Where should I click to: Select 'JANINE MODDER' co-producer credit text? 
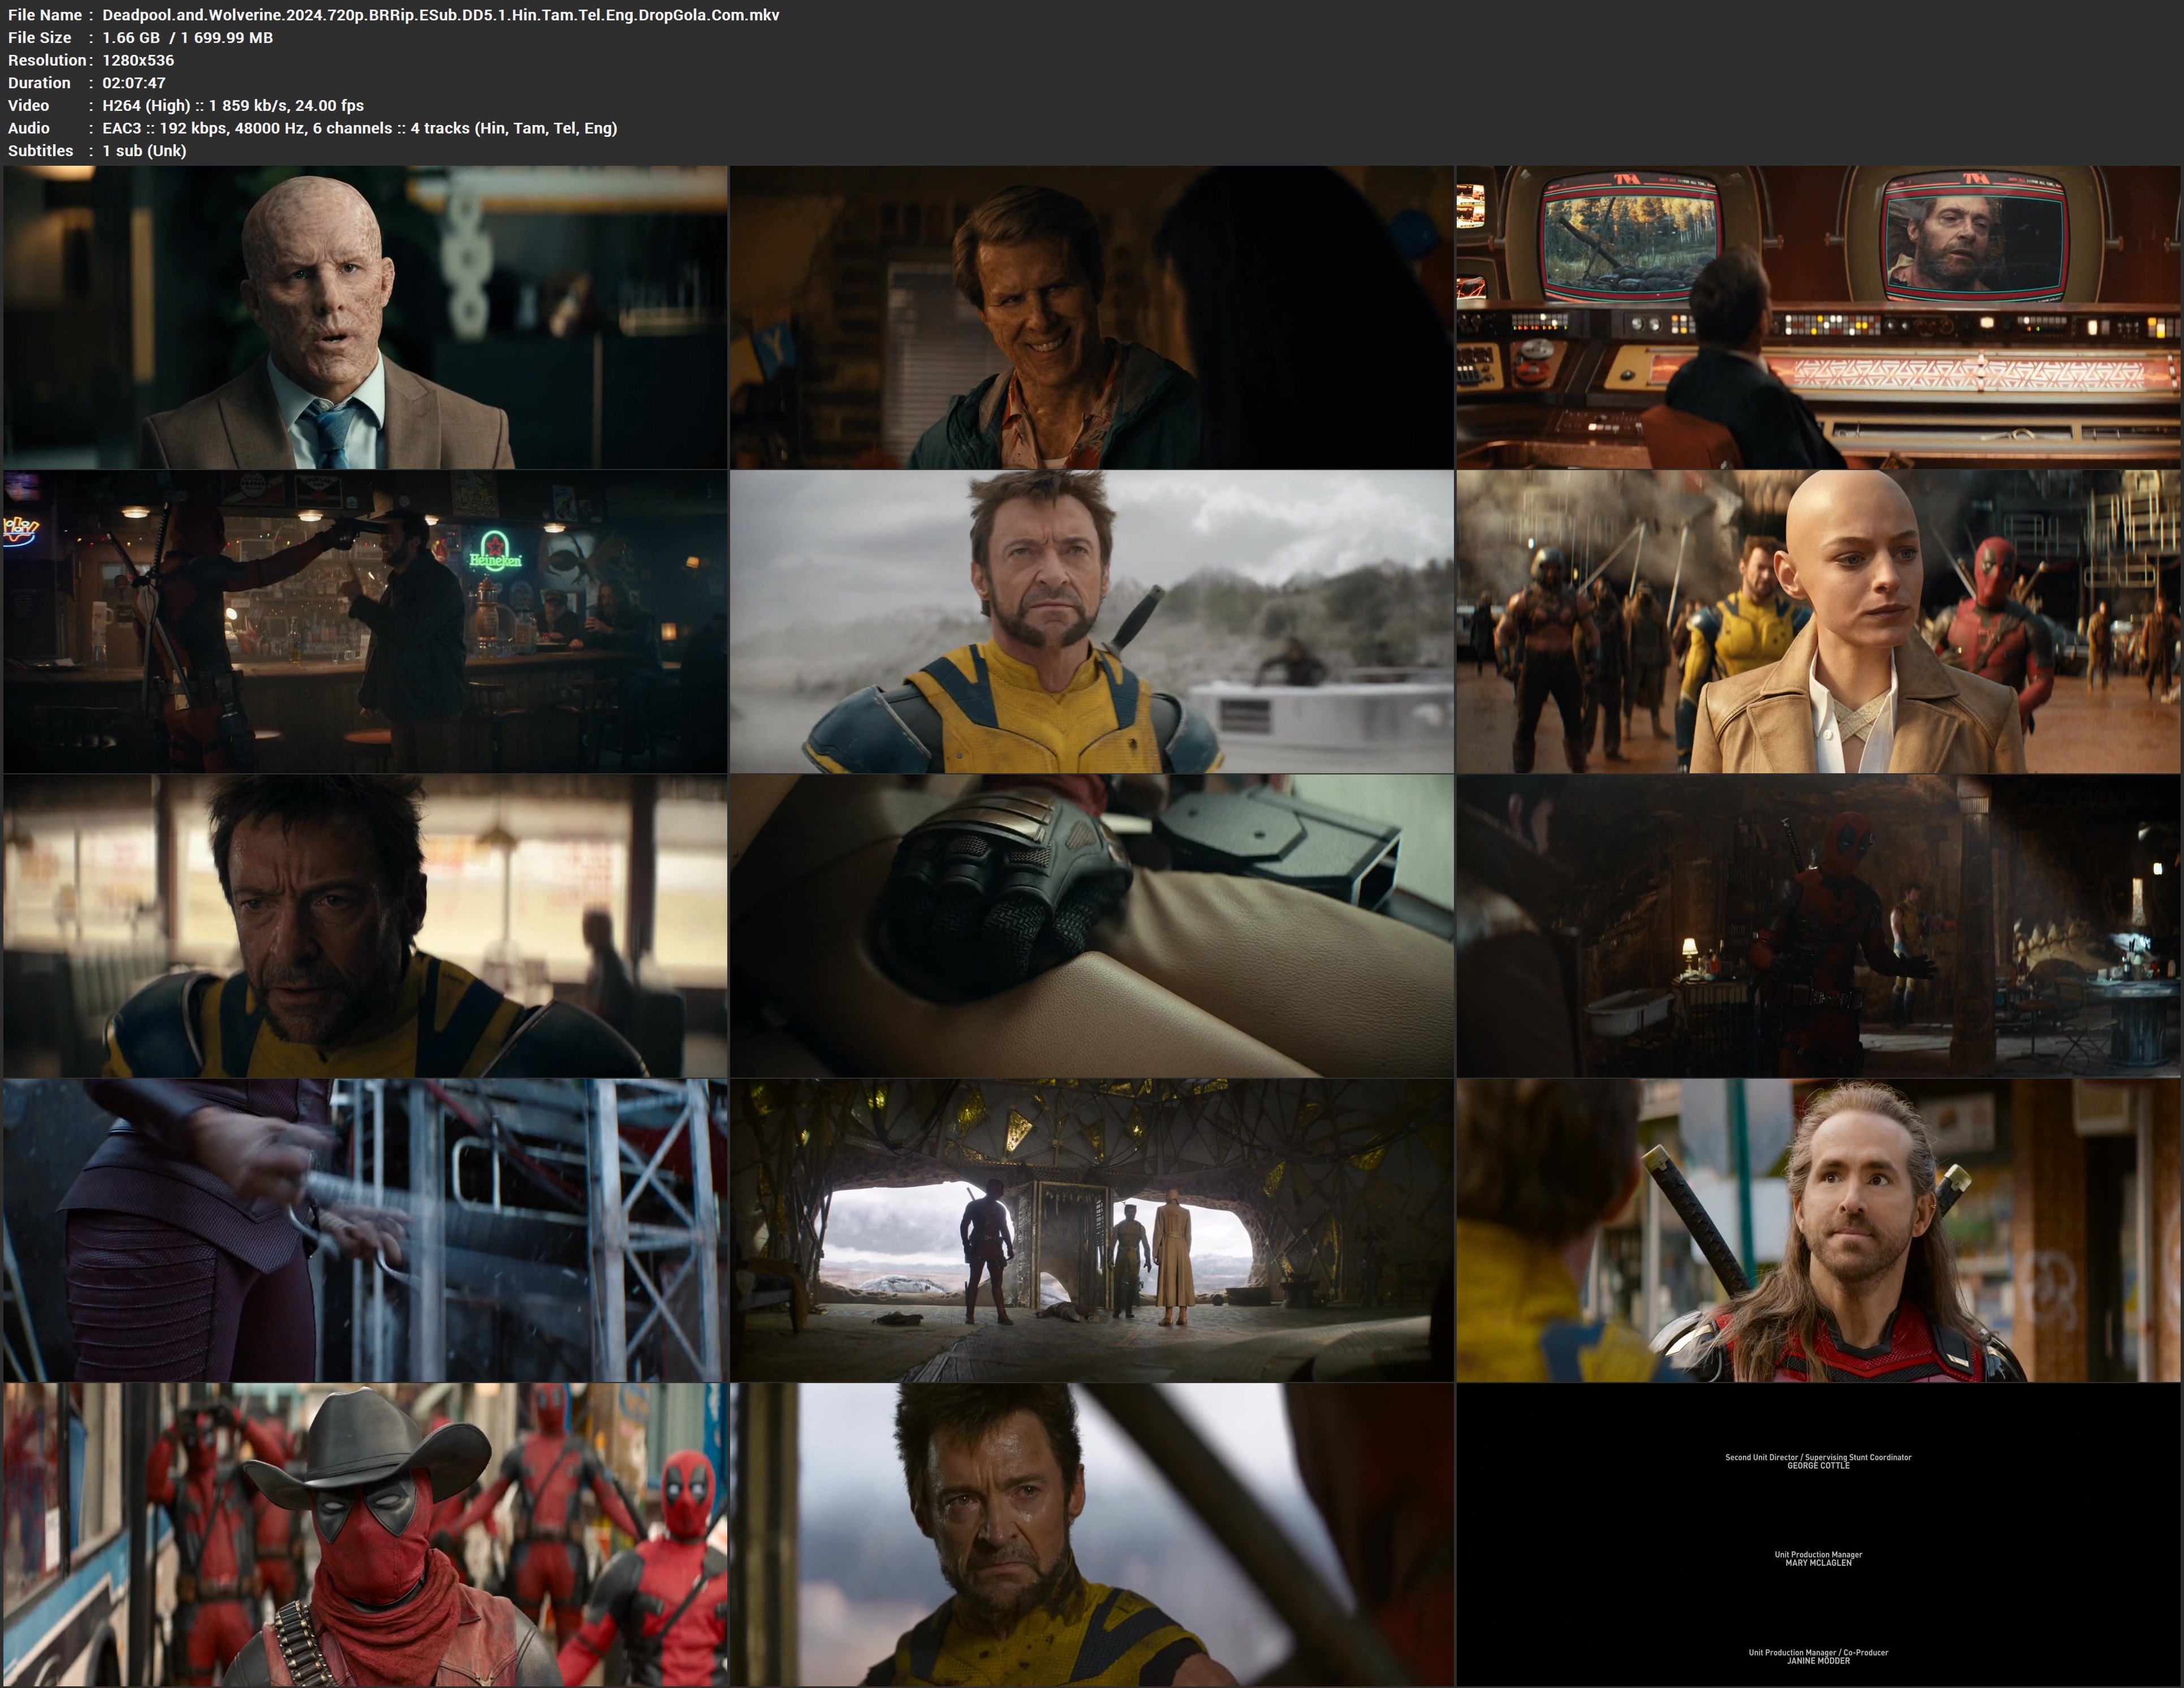[x=1818, y=1661]
